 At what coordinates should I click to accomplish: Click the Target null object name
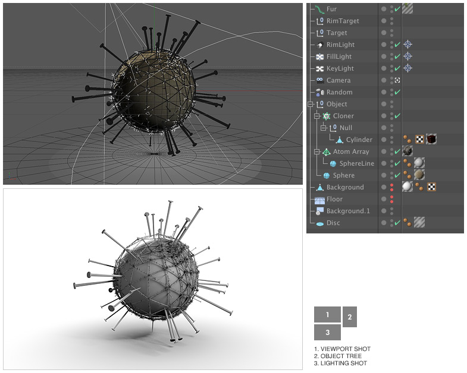(337, 33)
